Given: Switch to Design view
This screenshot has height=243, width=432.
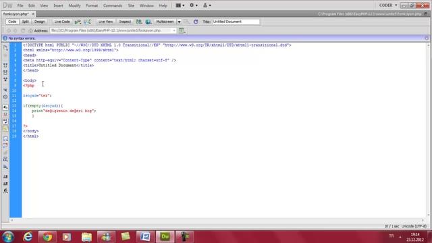Looking at the screenshot, I should click(x=39, y=22).
